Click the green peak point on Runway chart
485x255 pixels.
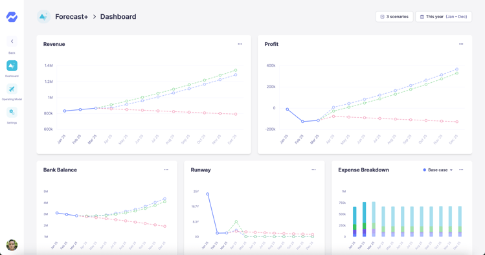pyautogui.click(x=236, y=221)
